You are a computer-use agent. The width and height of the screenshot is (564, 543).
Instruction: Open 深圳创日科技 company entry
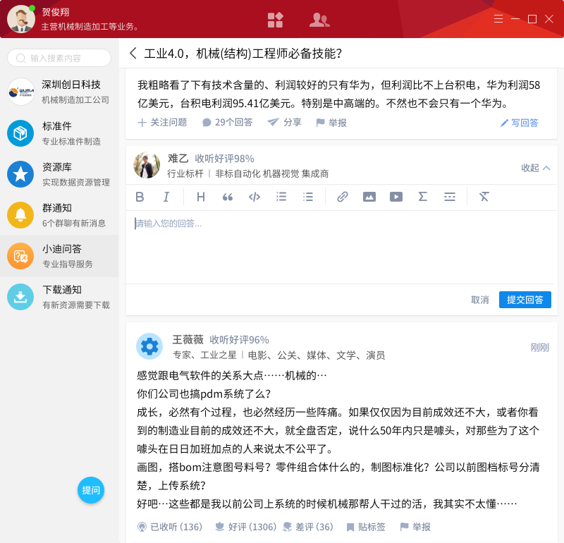59,92
